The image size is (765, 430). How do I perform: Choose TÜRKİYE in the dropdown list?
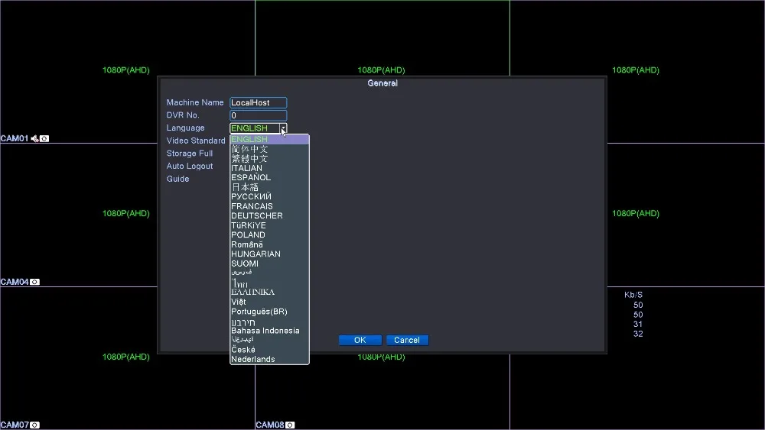(x=269, y=225)
